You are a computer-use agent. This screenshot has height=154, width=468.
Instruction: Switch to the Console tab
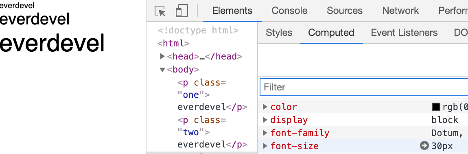(x=289, y=11)
